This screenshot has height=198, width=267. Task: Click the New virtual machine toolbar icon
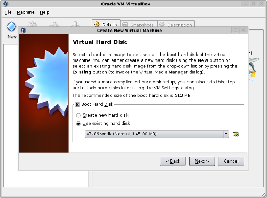click(x=11, y=27)
